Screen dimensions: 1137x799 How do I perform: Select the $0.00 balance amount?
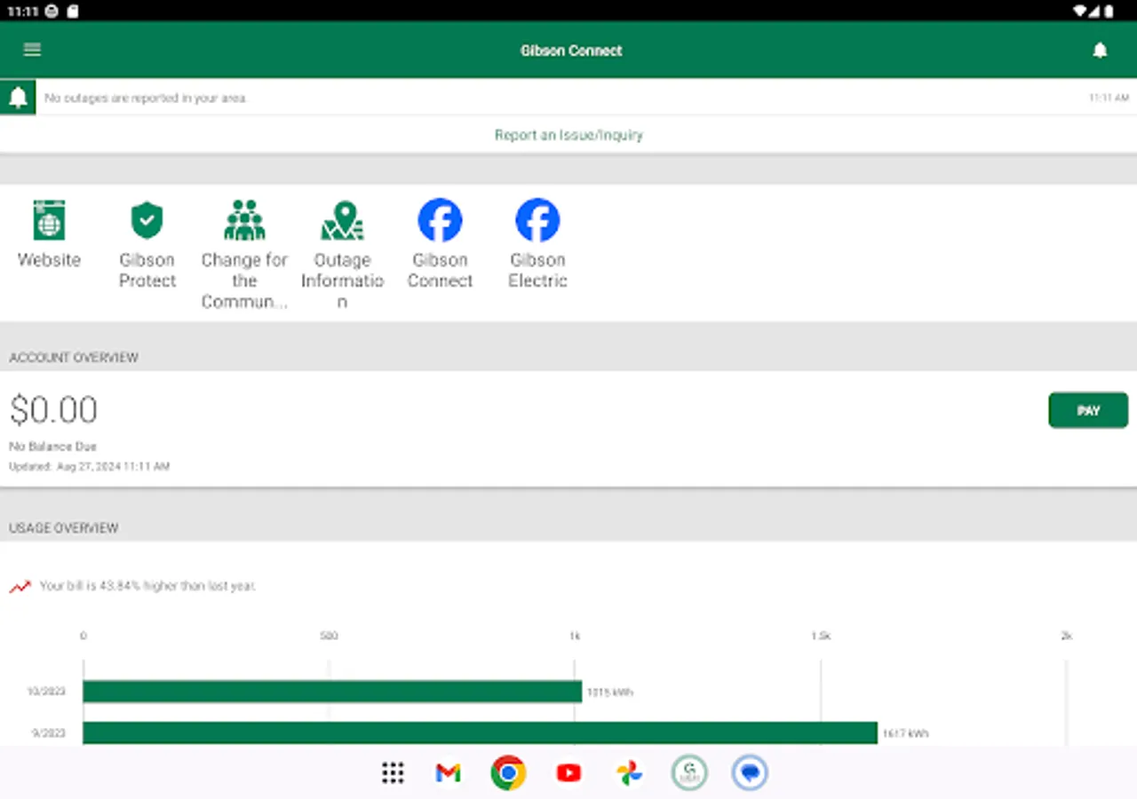pyautogui.click(x=53, y=410)
